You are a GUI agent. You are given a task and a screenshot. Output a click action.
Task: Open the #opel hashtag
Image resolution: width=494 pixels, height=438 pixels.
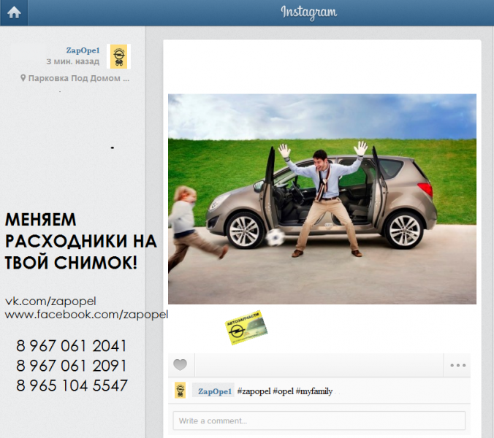284,391
